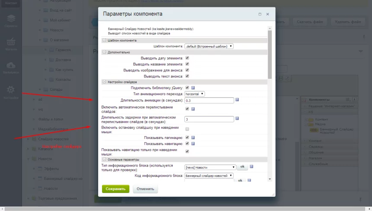The height and width of the screenshot is (211, 372).
Task: Enable stop slideshow on mouse hover checkbox
Action: pos(187,129)
